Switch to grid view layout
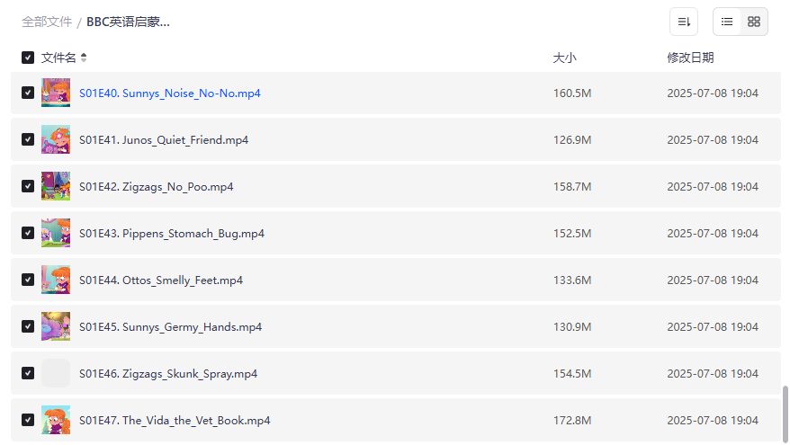 (x=754, y=22)
